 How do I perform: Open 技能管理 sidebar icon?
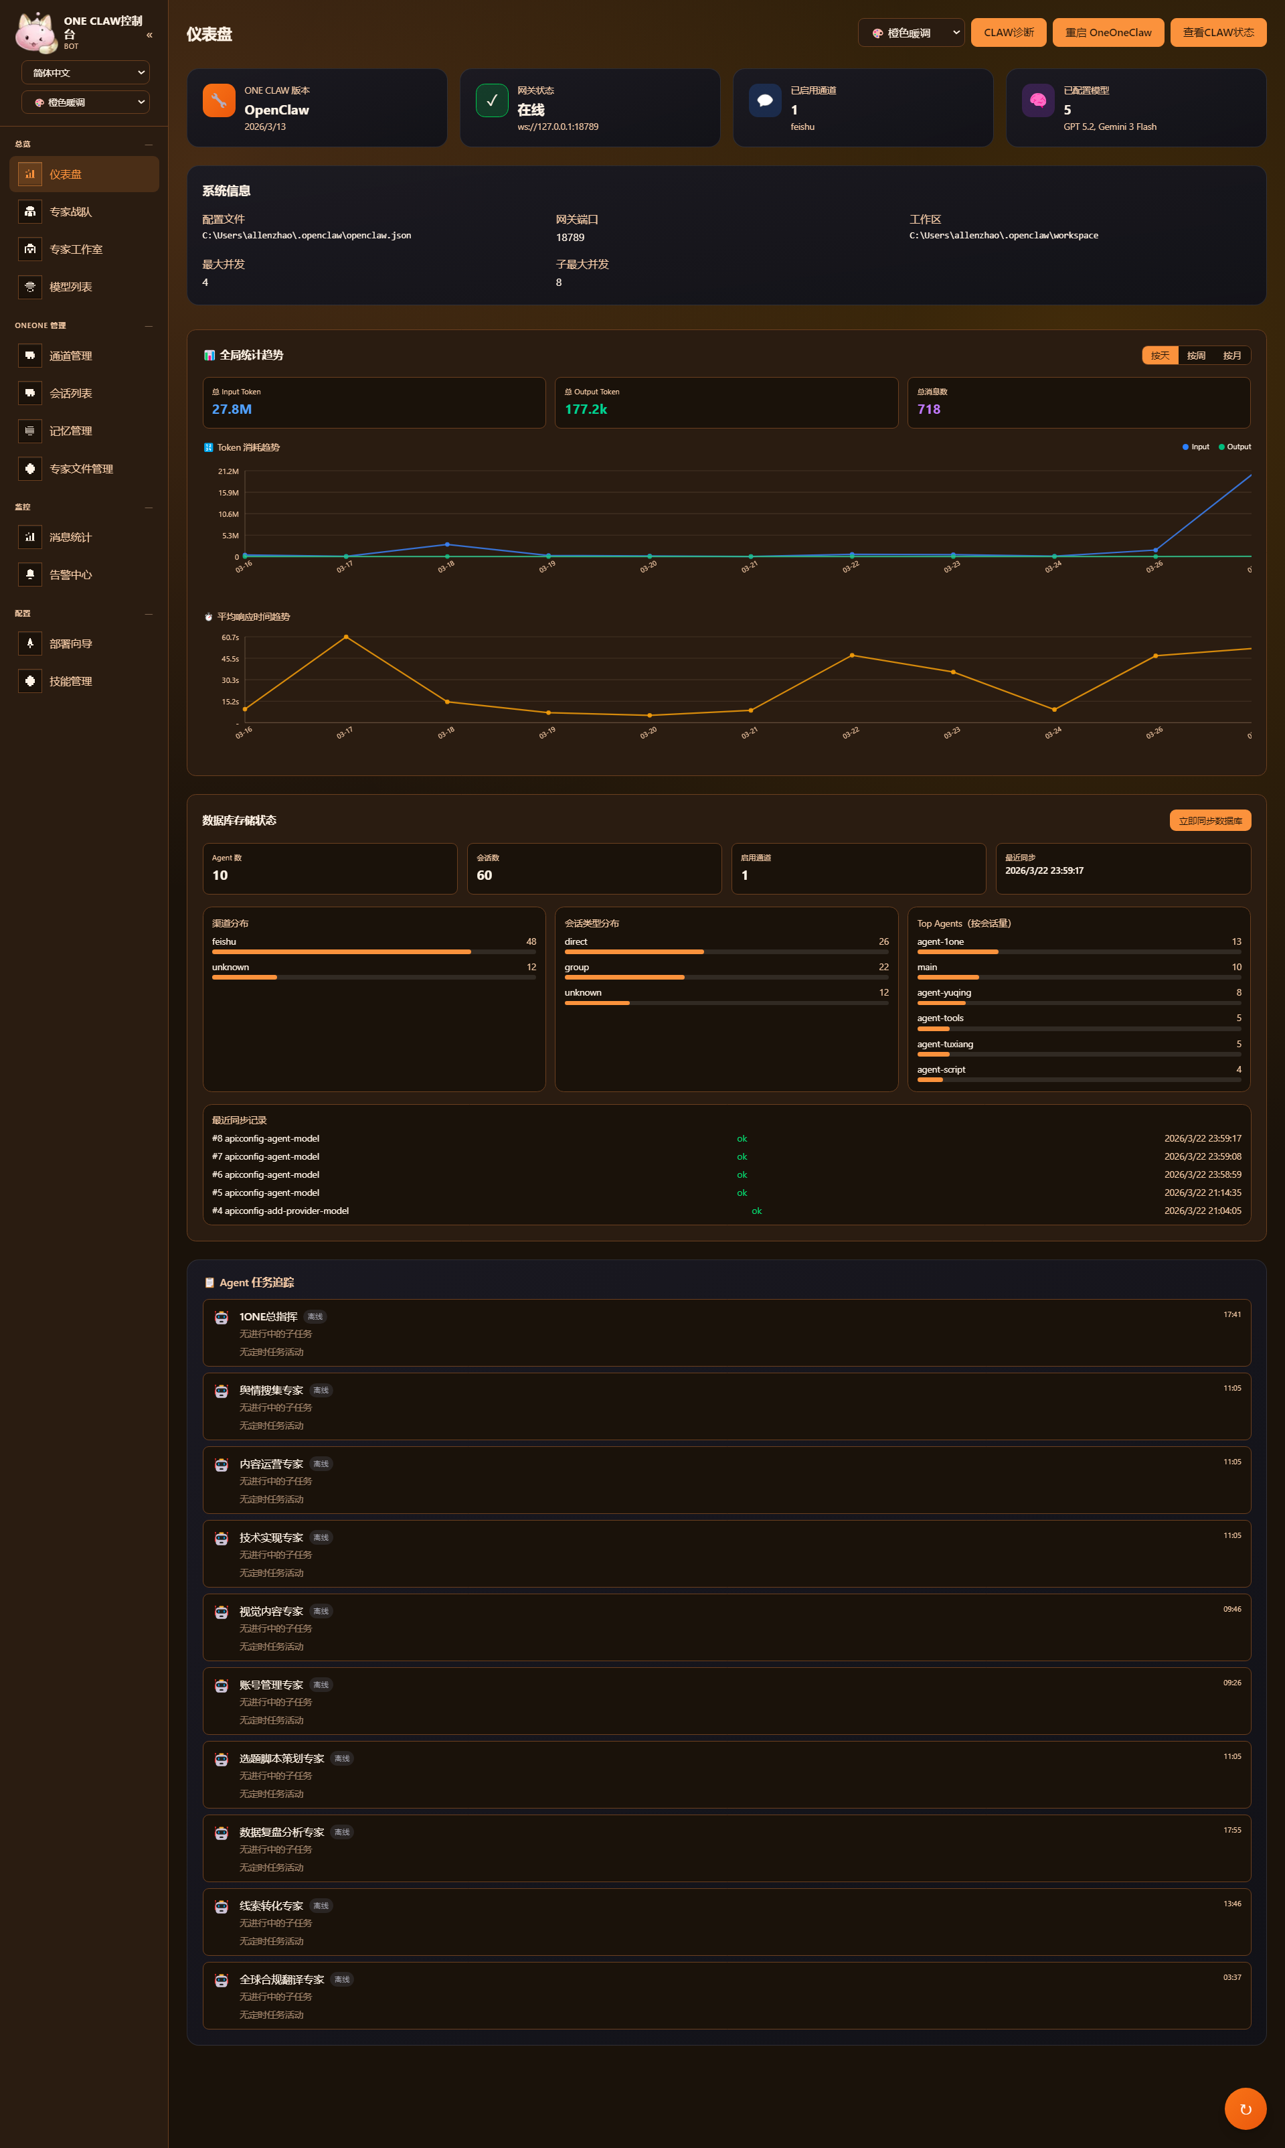coord(30,681)
